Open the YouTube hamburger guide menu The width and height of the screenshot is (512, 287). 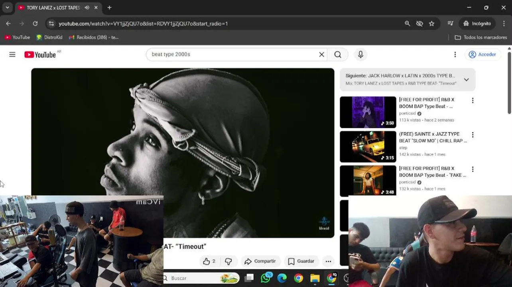pyautogui.click(x=12, y=55)
